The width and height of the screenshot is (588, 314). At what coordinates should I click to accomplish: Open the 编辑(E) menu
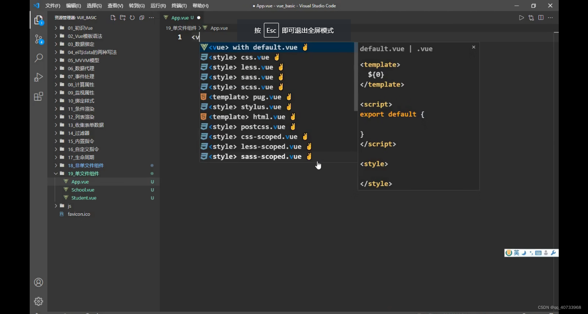point(74,6)
